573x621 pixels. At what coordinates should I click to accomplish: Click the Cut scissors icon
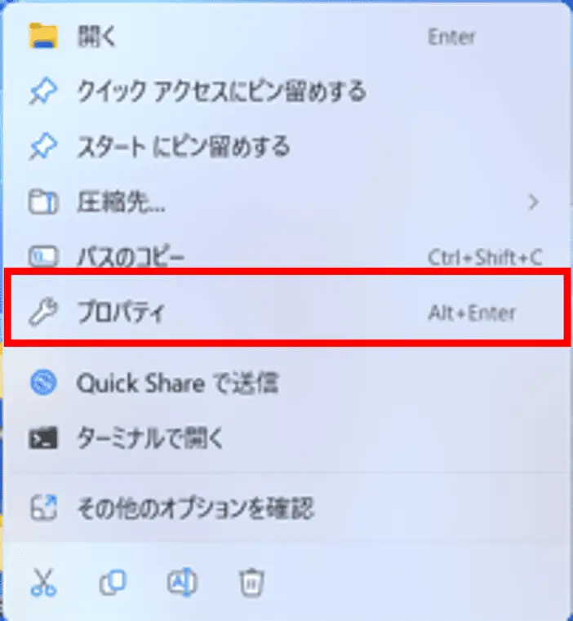pyautogui.click(x=43, y=583)
